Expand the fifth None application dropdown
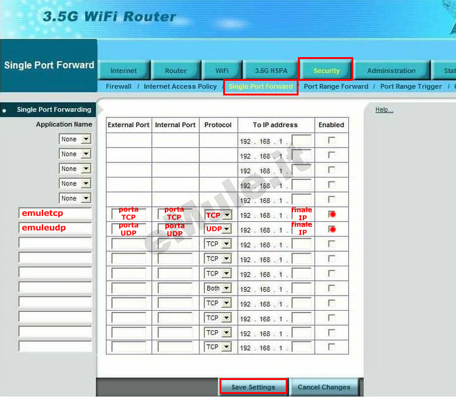Image resolution: width=456 pixels, height=397 pixels. (x=75, y=198)
